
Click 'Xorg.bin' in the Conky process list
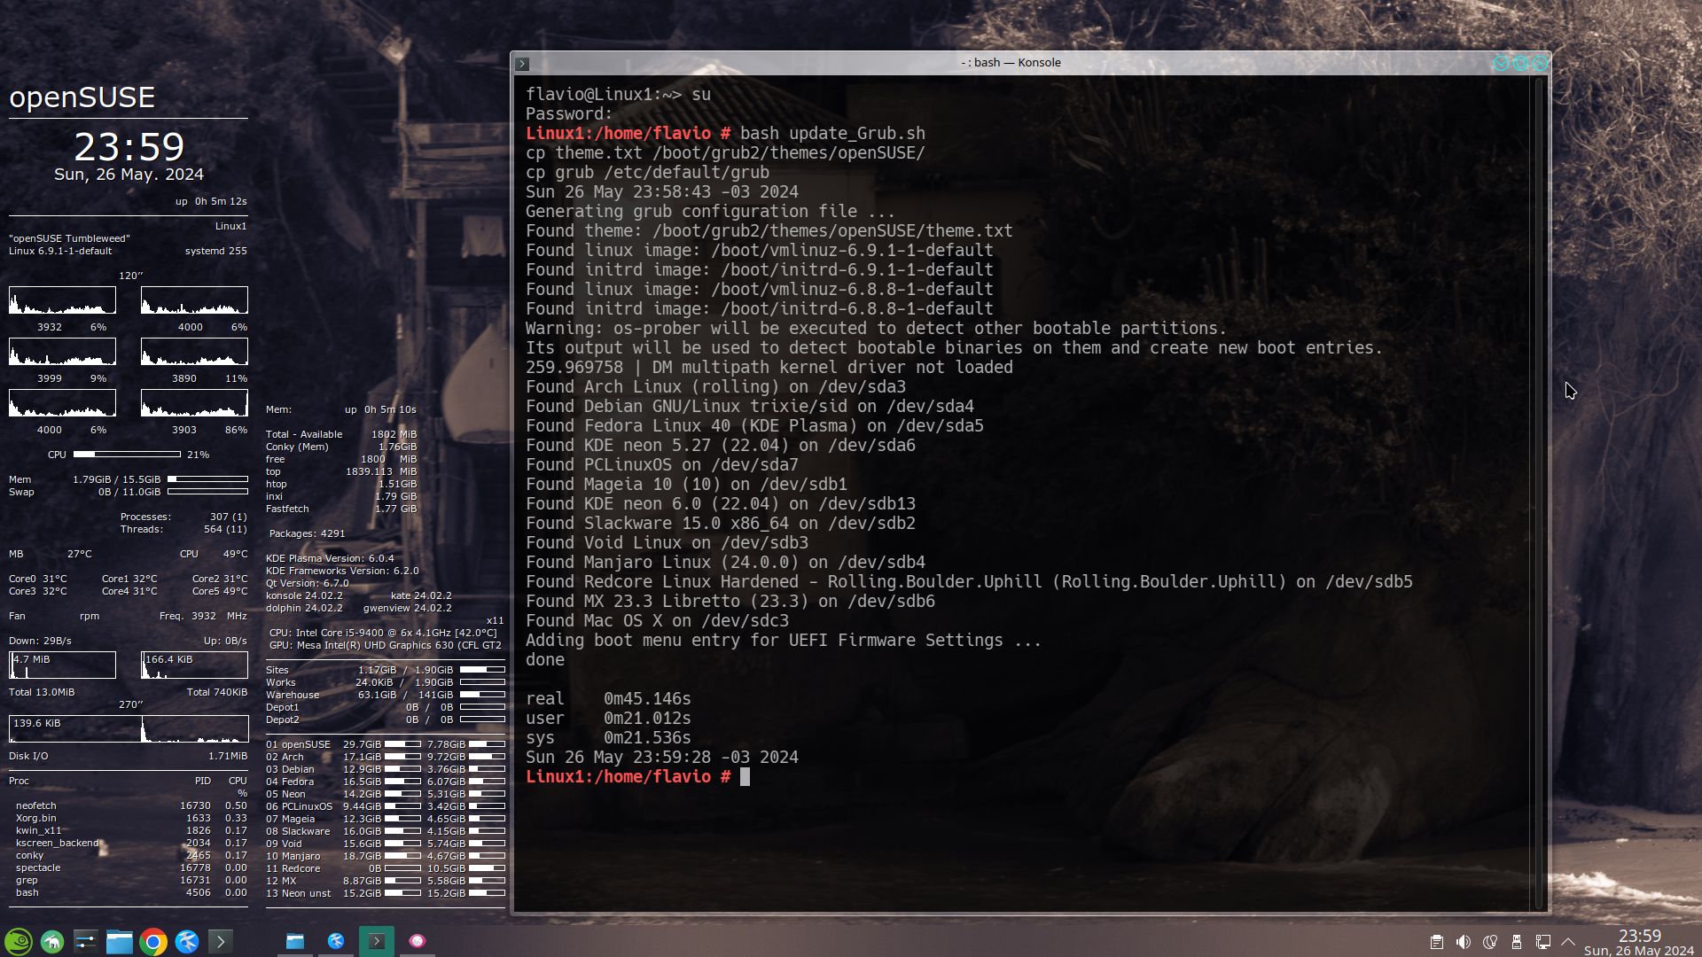click(x=35, y=818)
